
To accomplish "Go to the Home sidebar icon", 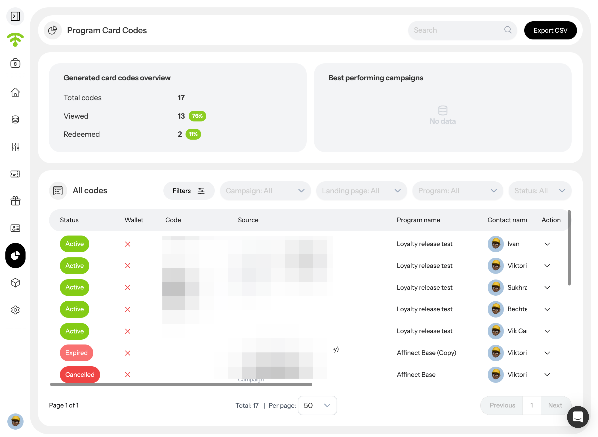I will (x=15, y=92).
